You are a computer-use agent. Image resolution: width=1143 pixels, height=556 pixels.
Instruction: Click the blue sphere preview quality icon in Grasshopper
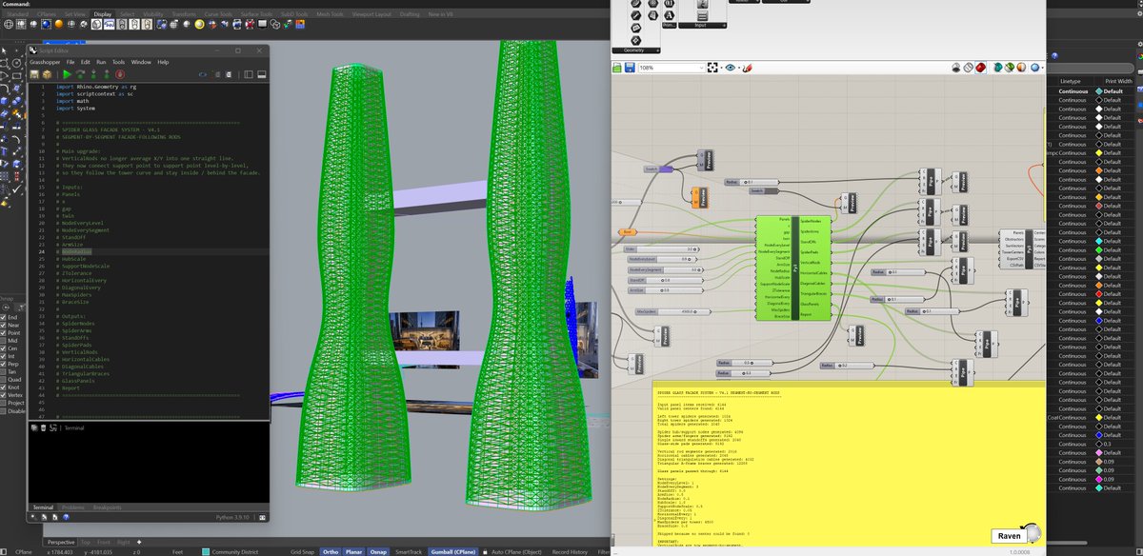[x=1034, y=68]
